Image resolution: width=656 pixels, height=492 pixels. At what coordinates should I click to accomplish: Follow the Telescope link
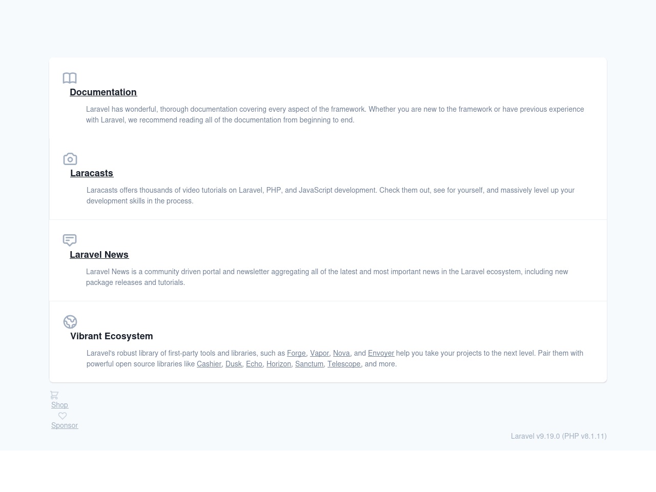[344, 364]
